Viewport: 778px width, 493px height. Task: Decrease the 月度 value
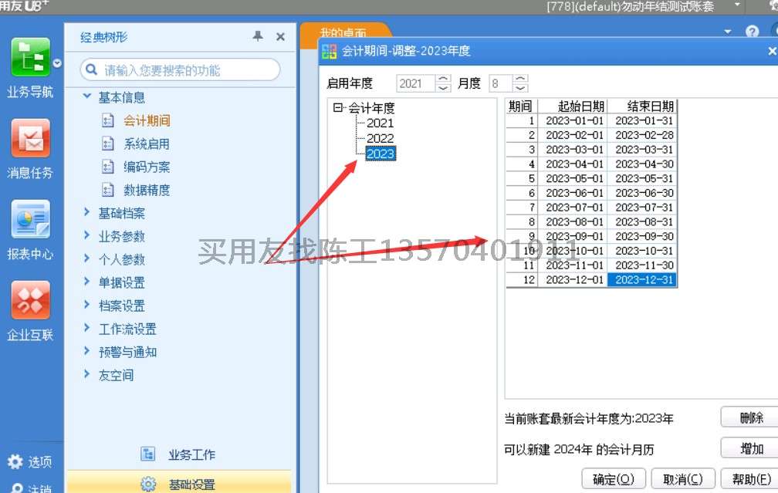(520, 88)
